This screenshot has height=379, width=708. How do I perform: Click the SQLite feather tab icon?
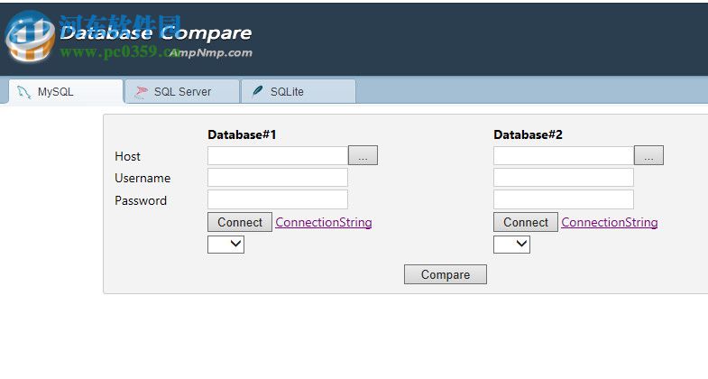pos(257,91)
